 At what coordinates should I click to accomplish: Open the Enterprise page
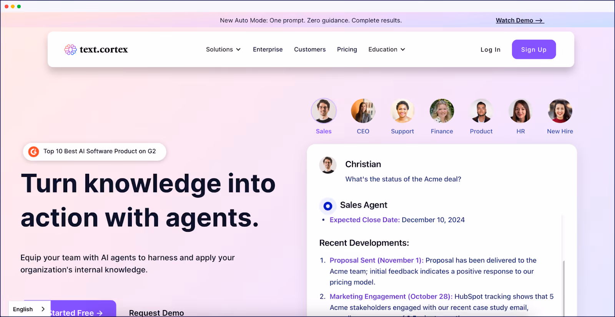(268, 50)
